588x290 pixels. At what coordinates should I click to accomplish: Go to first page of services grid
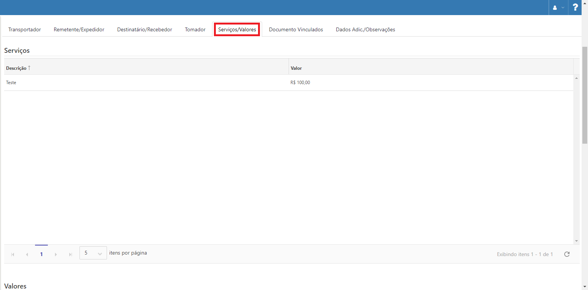pyautogui.click(x=12, y=255)
